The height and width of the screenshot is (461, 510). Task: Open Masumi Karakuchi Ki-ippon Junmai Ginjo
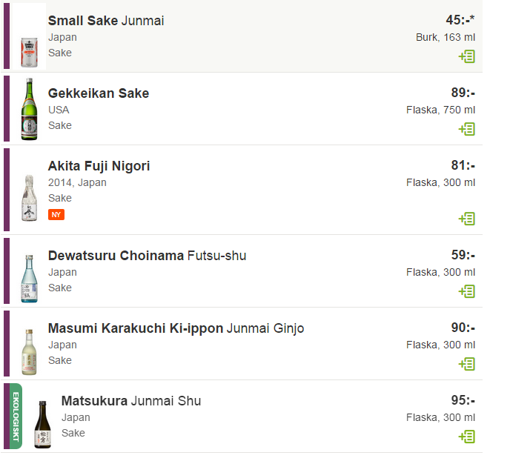[x=176, y=328]
